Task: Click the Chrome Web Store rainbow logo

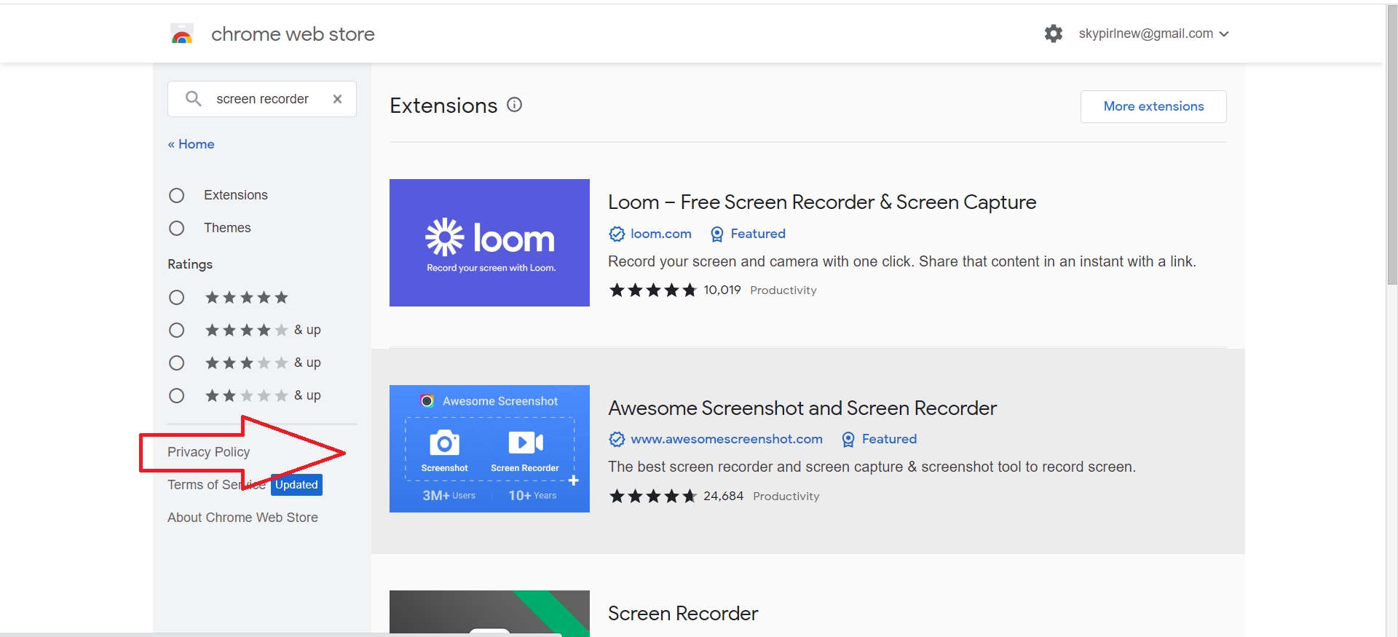Action: tap(182, 34)
